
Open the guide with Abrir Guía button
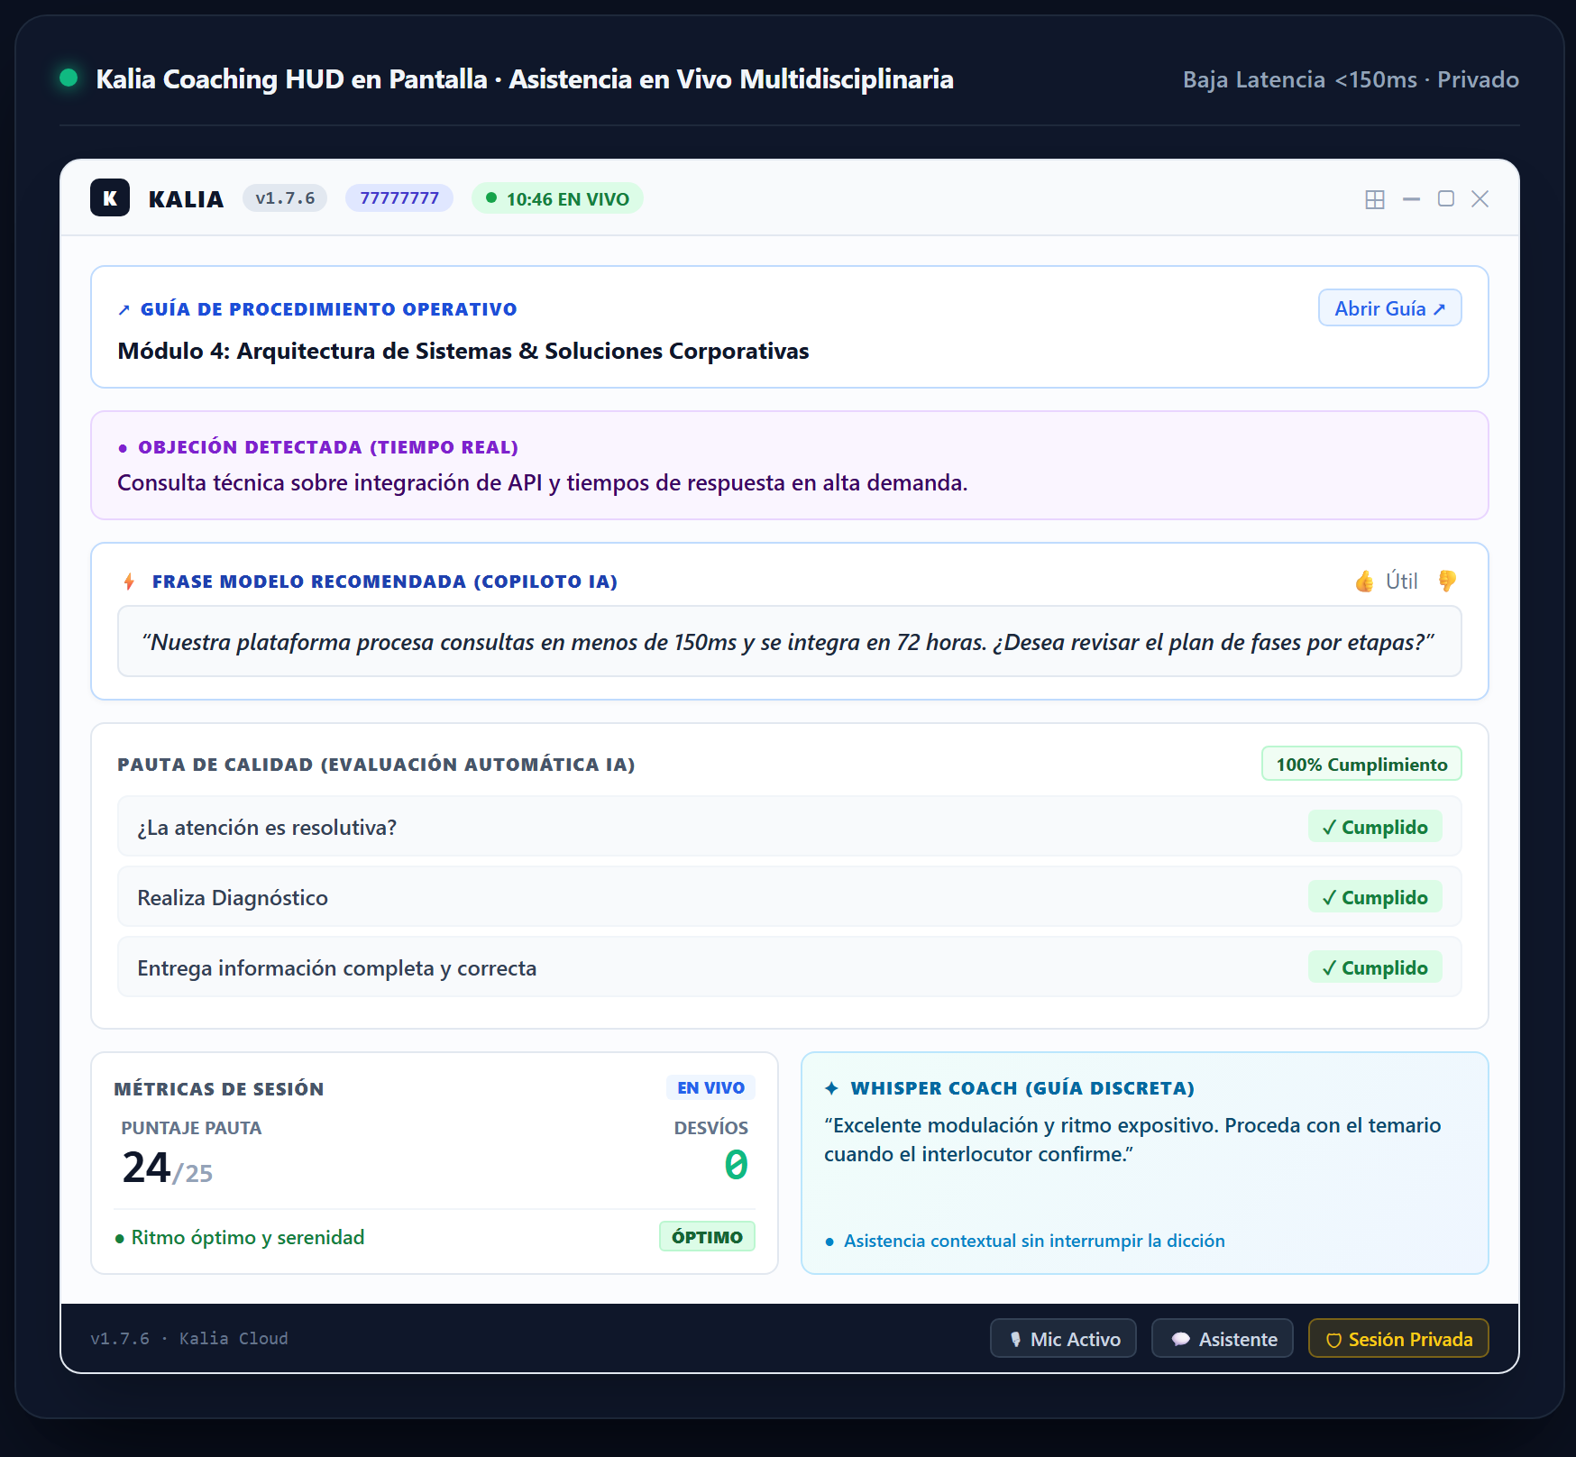tap(1389, 308)
